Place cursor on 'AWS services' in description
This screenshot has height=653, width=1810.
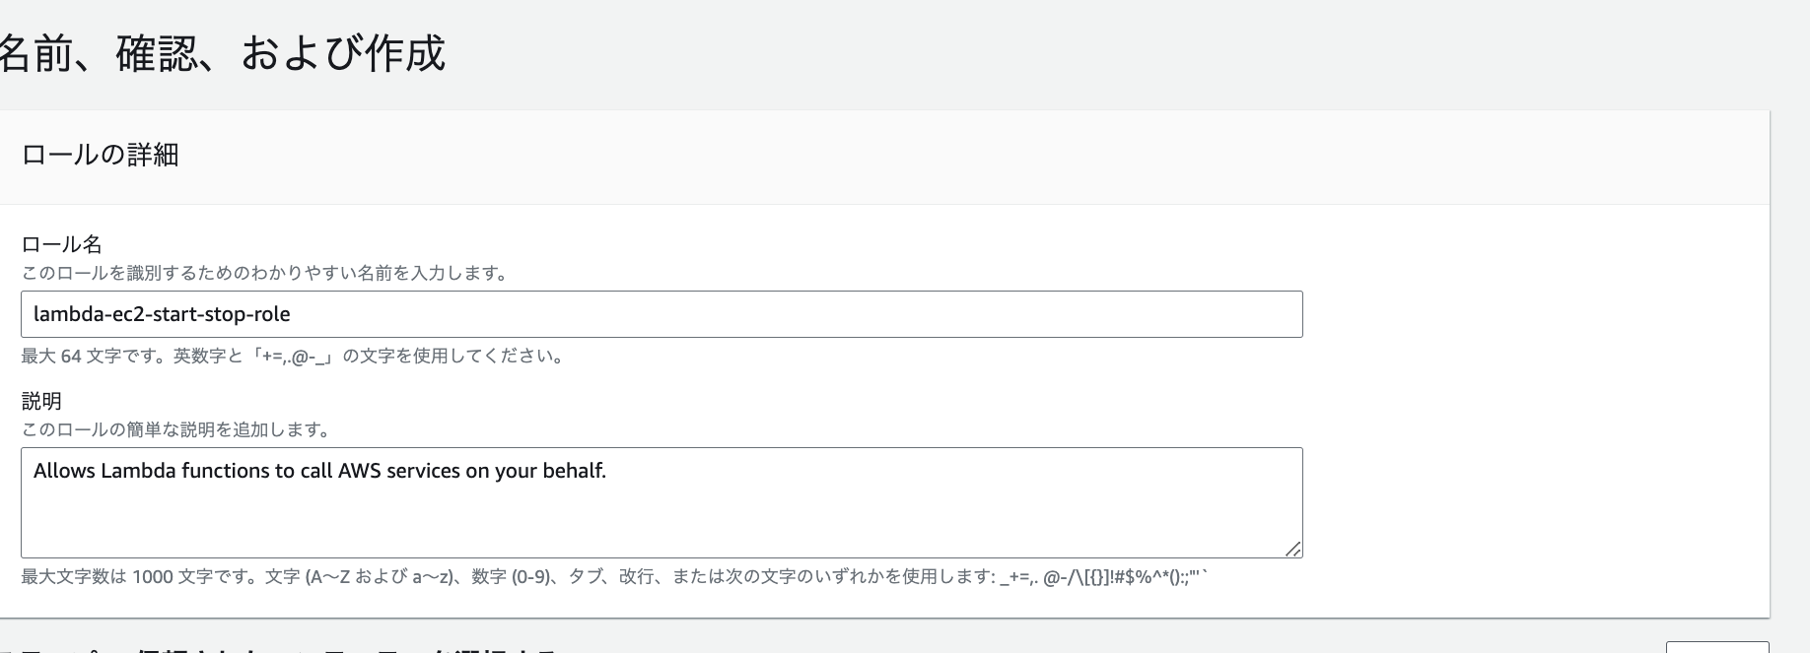pos(398,471)
